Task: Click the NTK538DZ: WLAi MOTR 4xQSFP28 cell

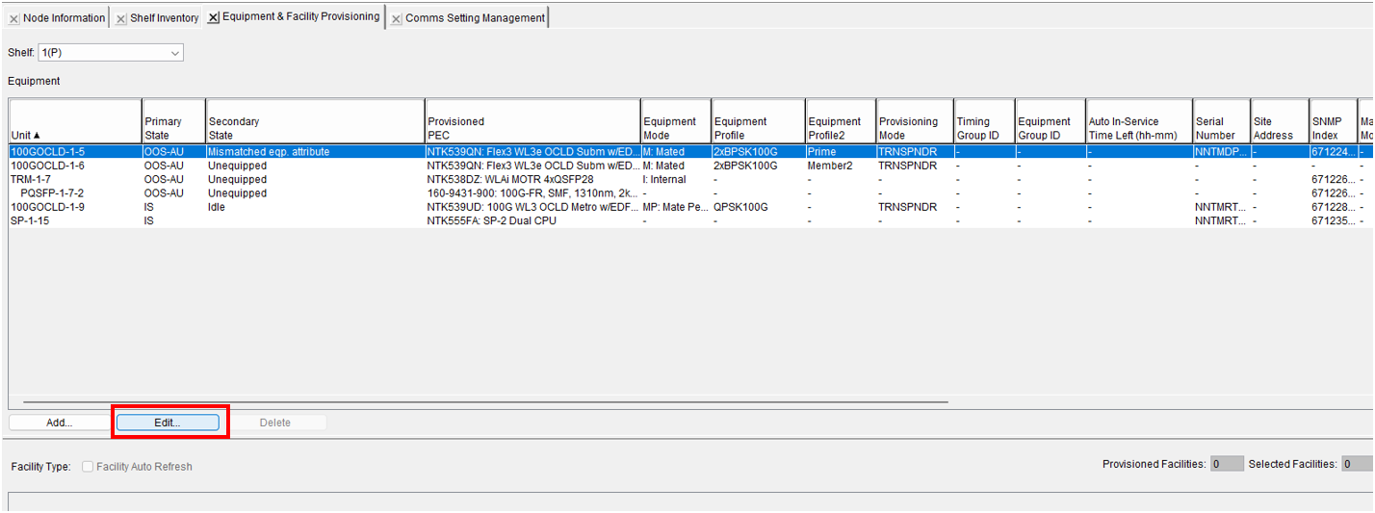Action: [532, 179]
